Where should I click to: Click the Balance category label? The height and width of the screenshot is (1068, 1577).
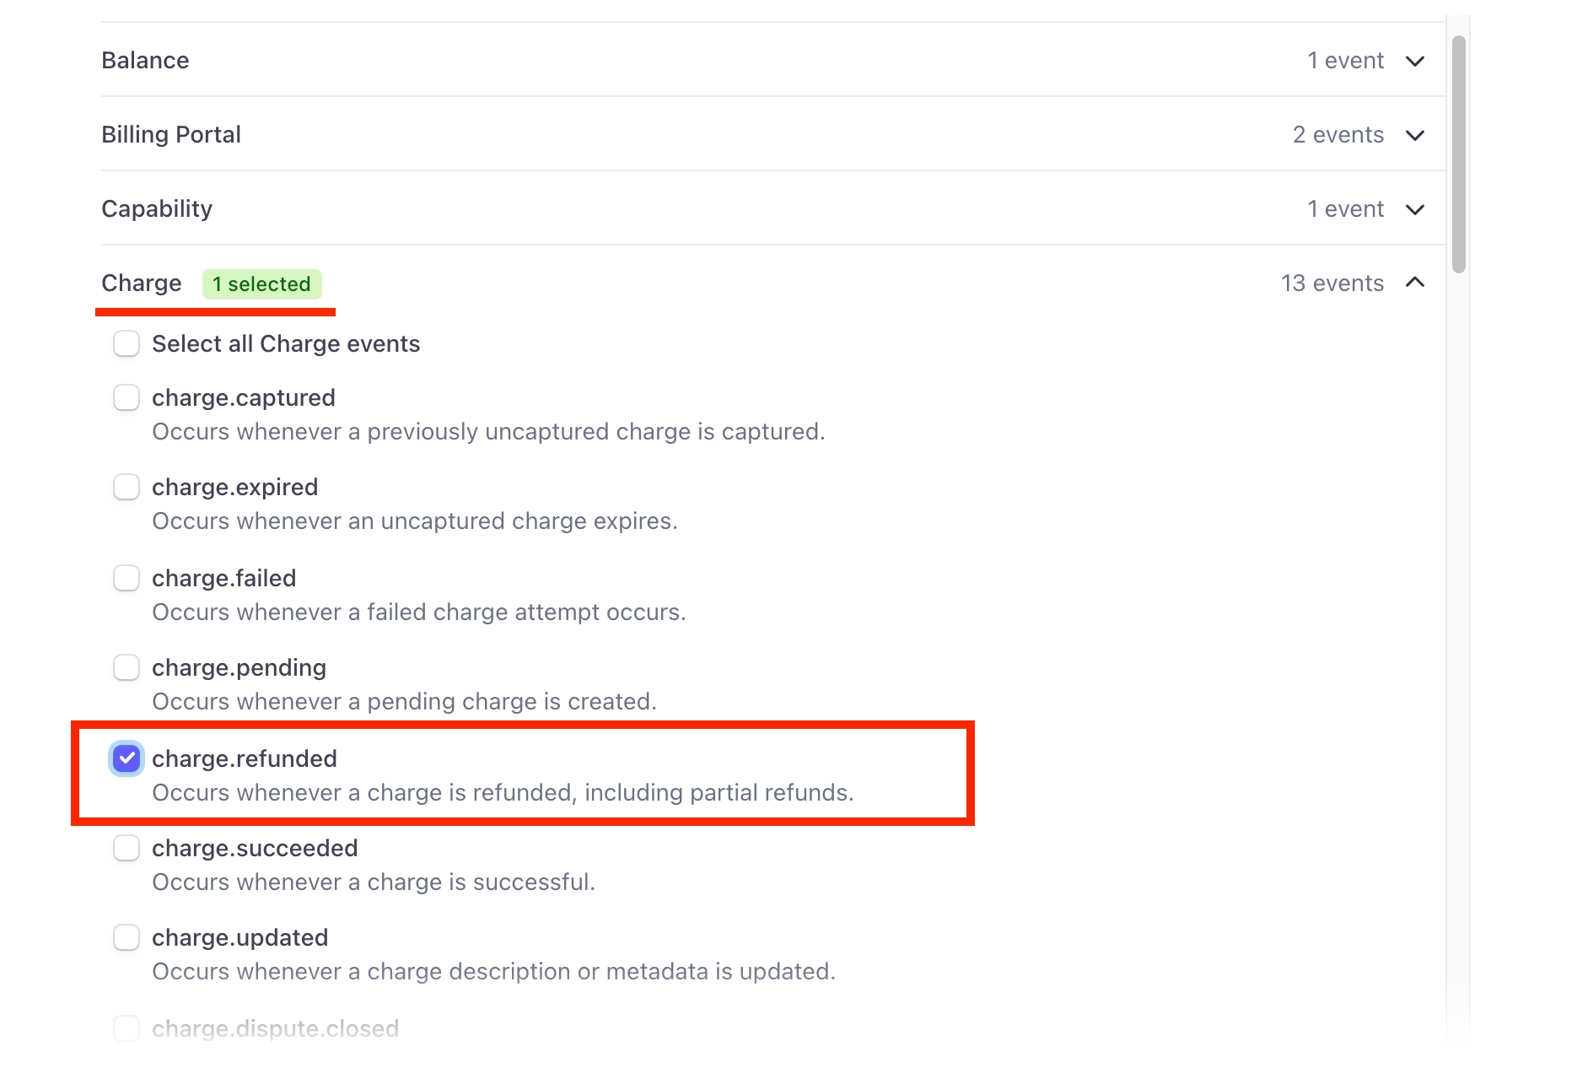pos(145,61)
